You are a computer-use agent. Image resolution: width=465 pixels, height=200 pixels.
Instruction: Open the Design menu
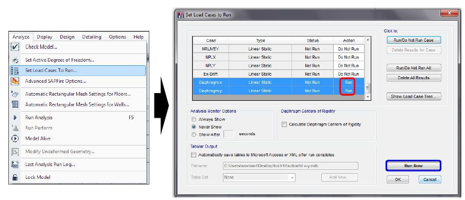[67, 37]
